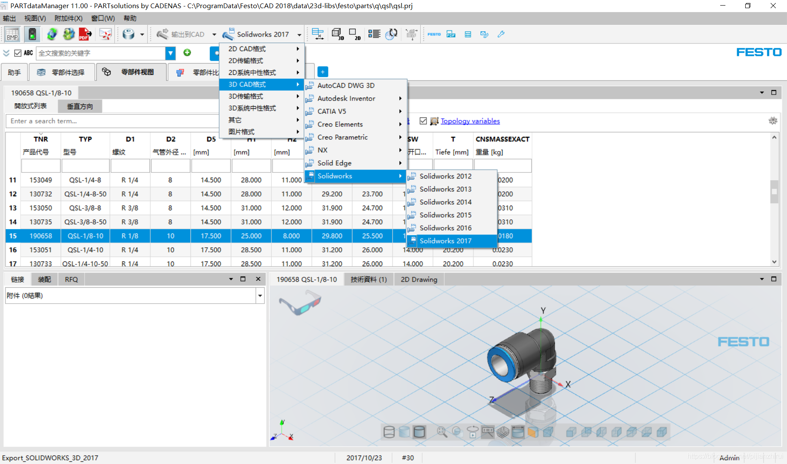Image resolution: width=787 pixels, height=464 pixels.
Task: Close the links panel with X
Action: pos(258,279)
